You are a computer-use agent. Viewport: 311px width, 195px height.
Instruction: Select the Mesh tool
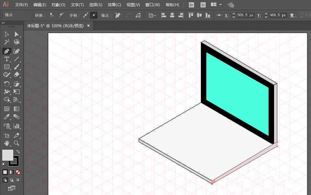click(7, 109)
